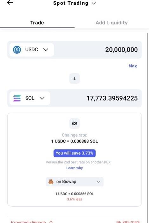The height and width of the screenshot is (223, 149).
Task: Tap the Max amount link
Action: 133,66
